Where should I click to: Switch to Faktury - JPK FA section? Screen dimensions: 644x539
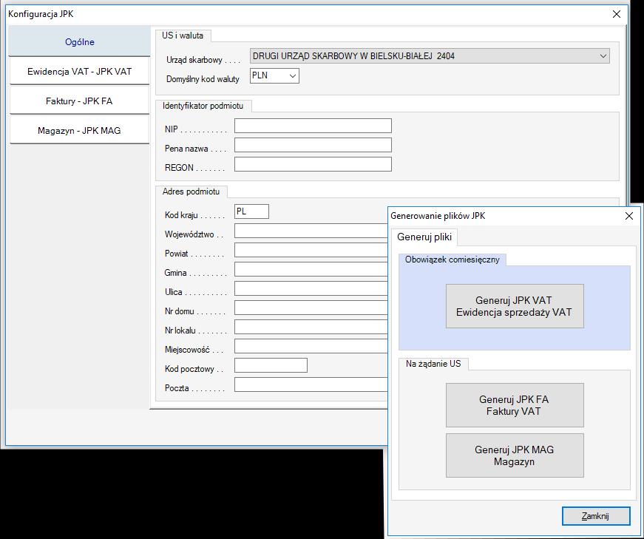click(x=79, y=101)
